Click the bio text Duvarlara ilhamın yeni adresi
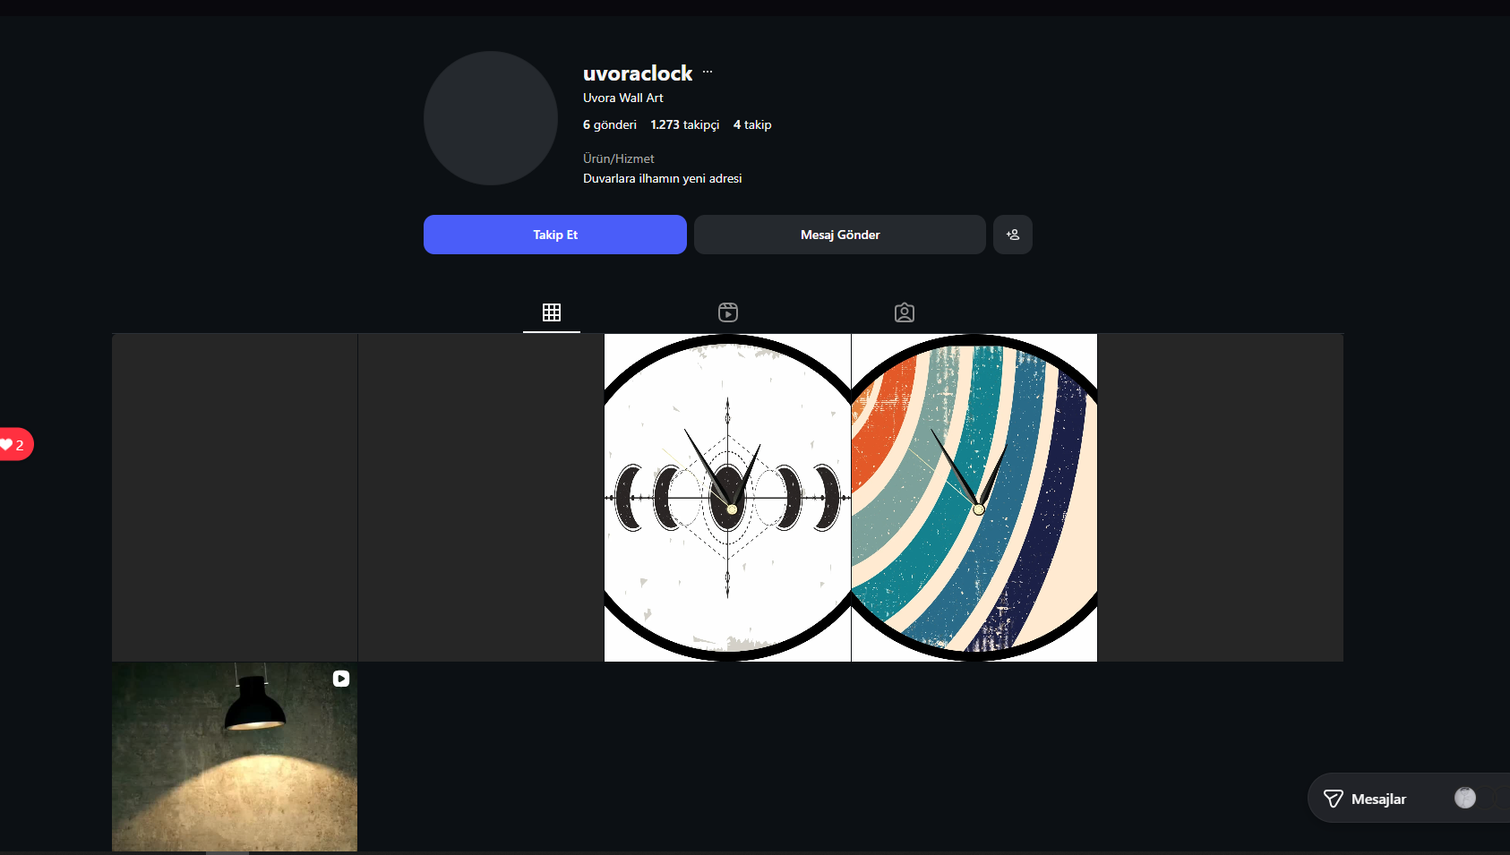 pyautogui.click(x=663, y=178)
